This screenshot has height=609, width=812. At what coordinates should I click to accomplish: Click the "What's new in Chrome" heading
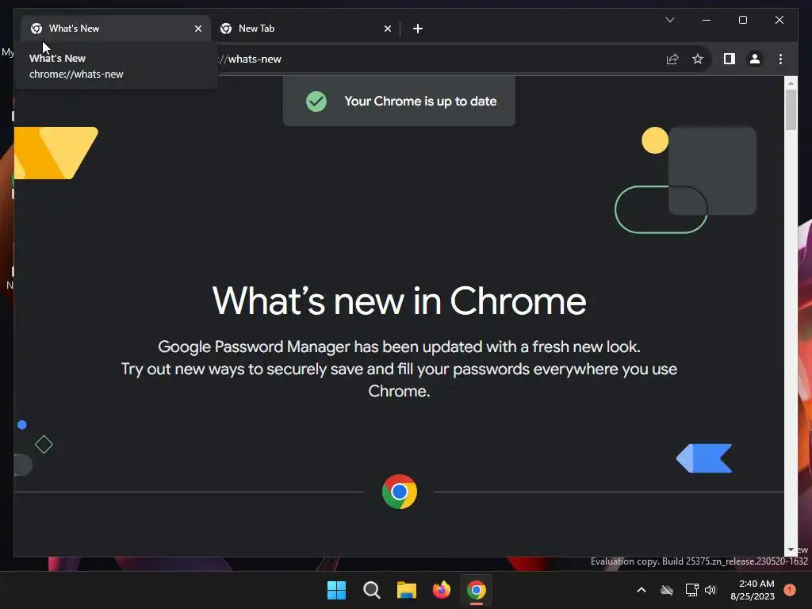[x=400, y=301]
